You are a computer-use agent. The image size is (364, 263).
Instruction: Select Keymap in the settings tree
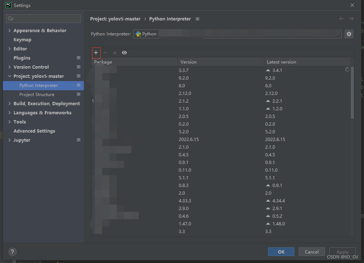point(22,40)
